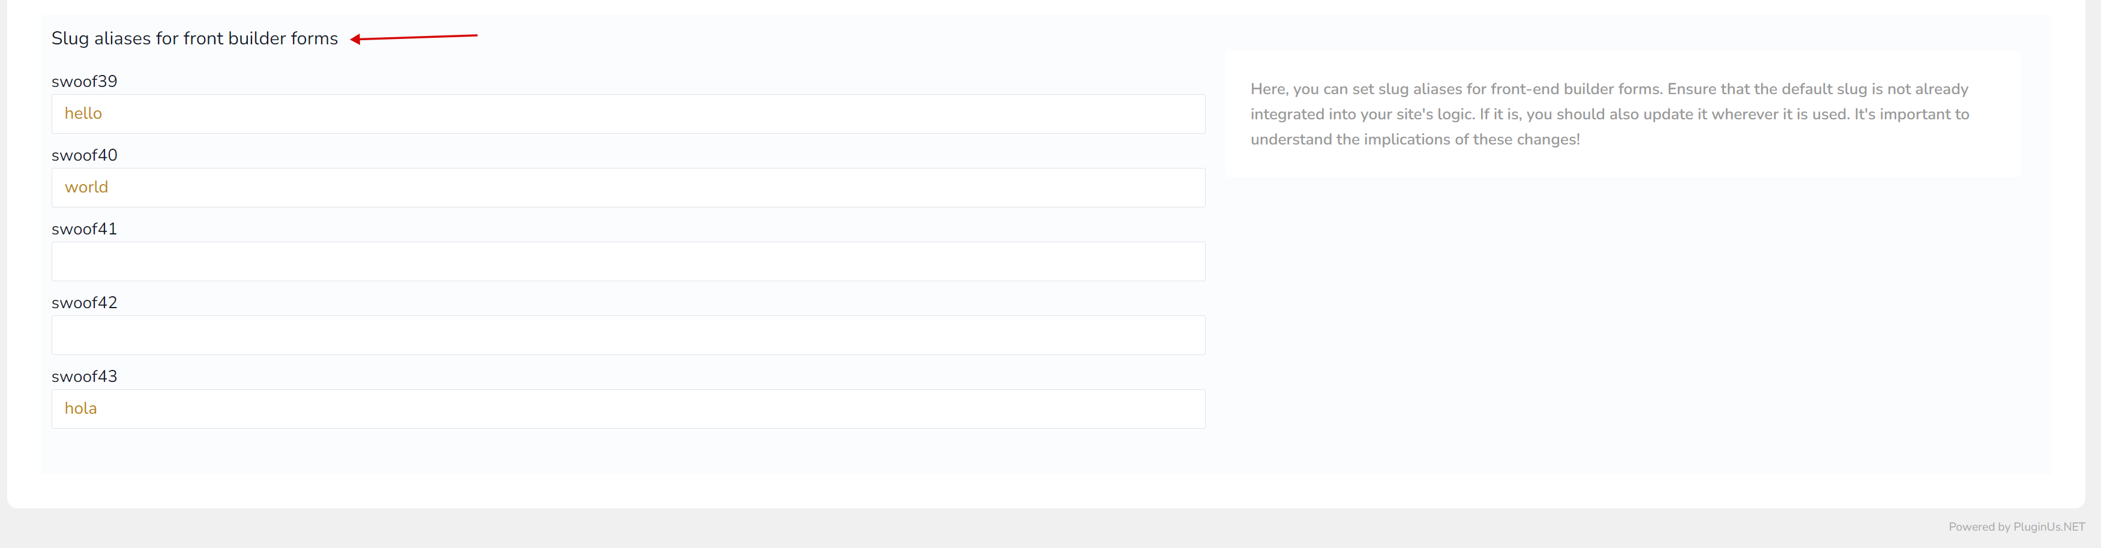This screenshot has width=2101, height=548.
Task: Open the Powered by PluginUs.NET link
Action: point(2016,527)
